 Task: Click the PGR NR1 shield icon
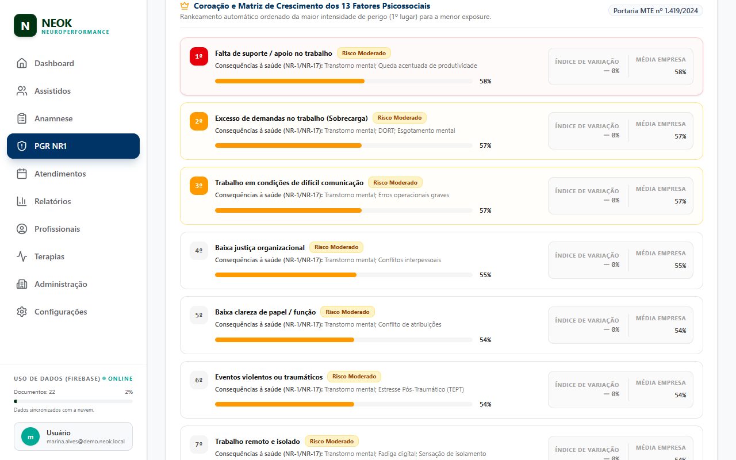(22, 146)
